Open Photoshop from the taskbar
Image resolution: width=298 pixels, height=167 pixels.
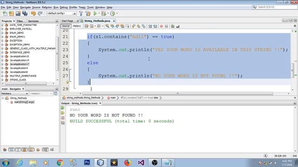[87, 162]
